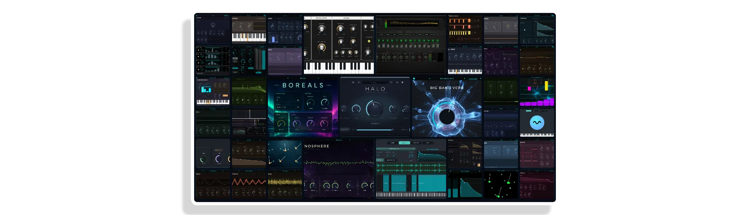Click the blue dot icon atop Big Bang Verb

coord(414,78)
